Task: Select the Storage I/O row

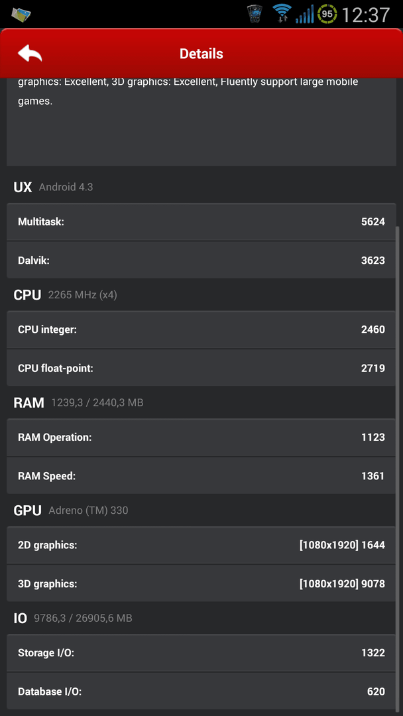Action: (201, 653)
